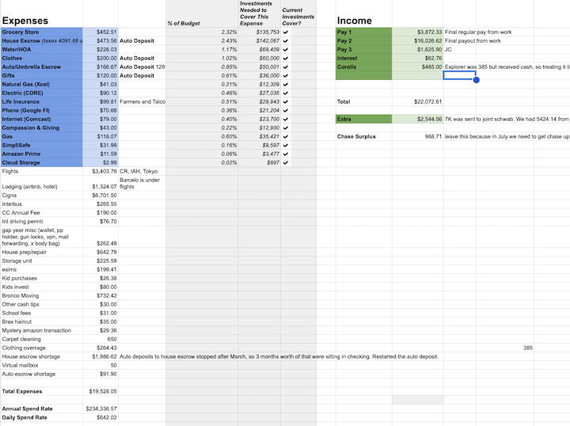Select the Chase Surplus label

(x=364, y=137)
